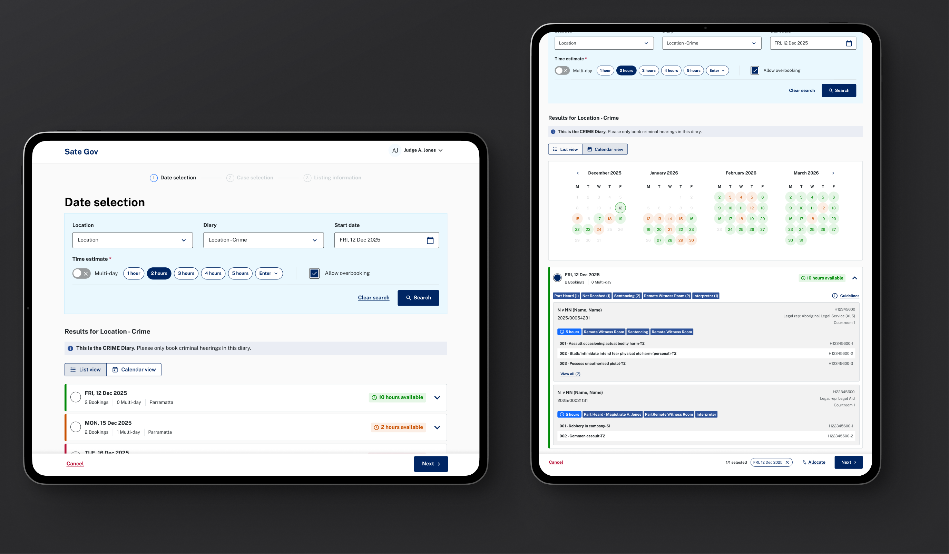Click Next button on left tablet
Viewport: 949px width, 554px height.
click(431, 464)
